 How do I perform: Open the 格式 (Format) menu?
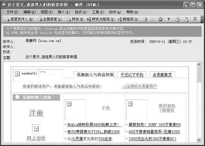click(x=81, y=12)
